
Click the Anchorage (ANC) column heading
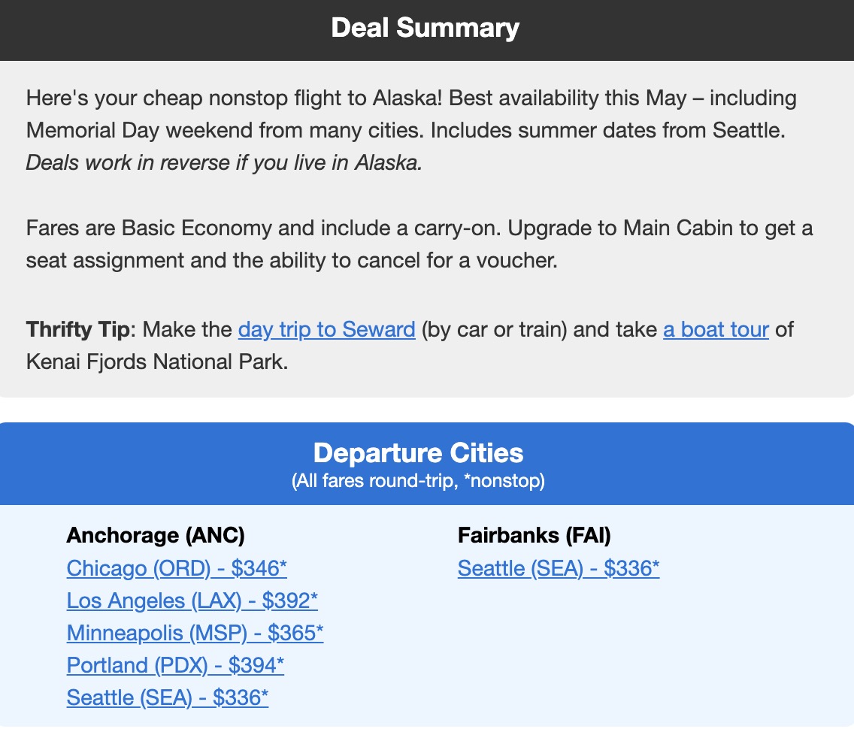(x=156, y=535)
